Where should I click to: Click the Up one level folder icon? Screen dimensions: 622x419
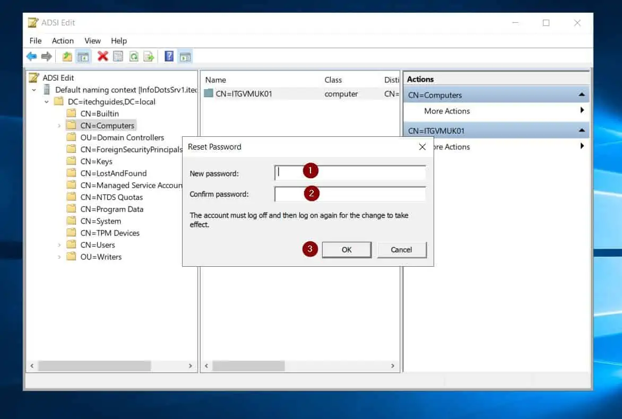pyautogui.click(x=67, y=56)
